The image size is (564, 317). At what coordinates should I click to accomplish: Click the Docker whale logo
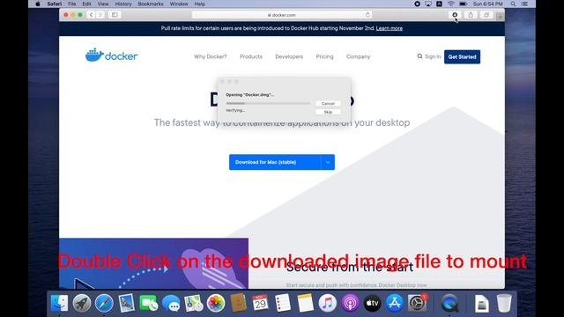[112, 55]
